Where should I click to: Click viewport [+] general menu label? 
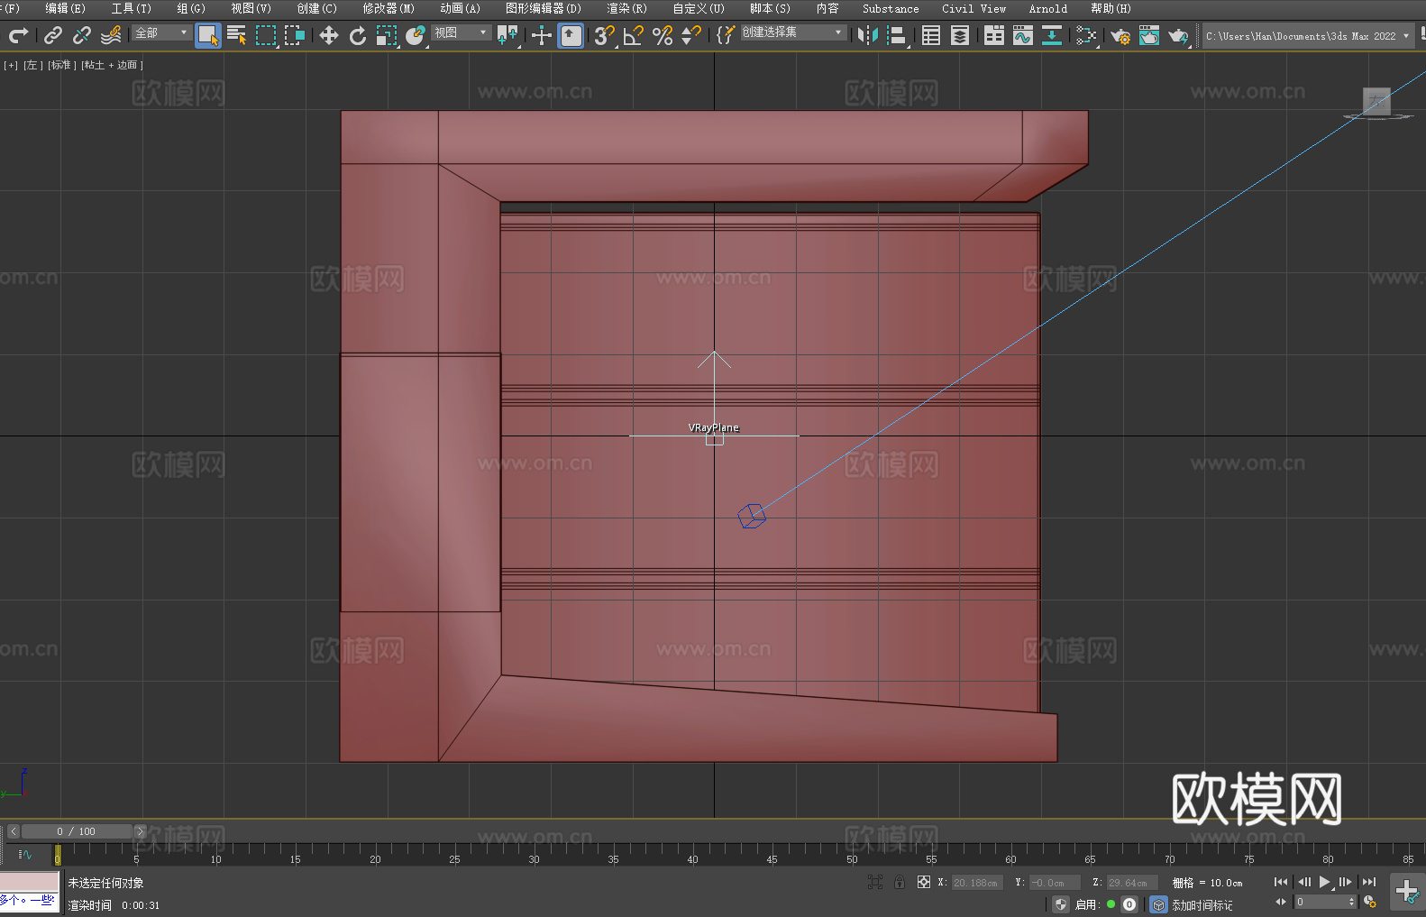coord(11,65)
